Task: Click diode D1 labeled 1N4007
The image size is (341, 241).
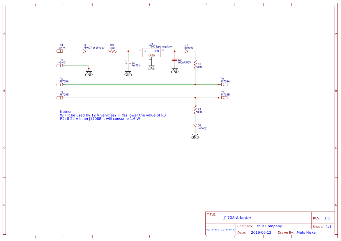Action: tap(84, 51)
